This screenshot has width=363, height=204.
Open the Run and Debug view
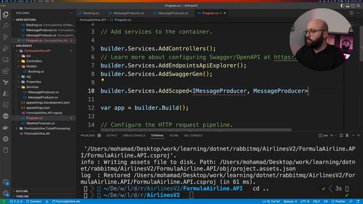click(6, 48)
